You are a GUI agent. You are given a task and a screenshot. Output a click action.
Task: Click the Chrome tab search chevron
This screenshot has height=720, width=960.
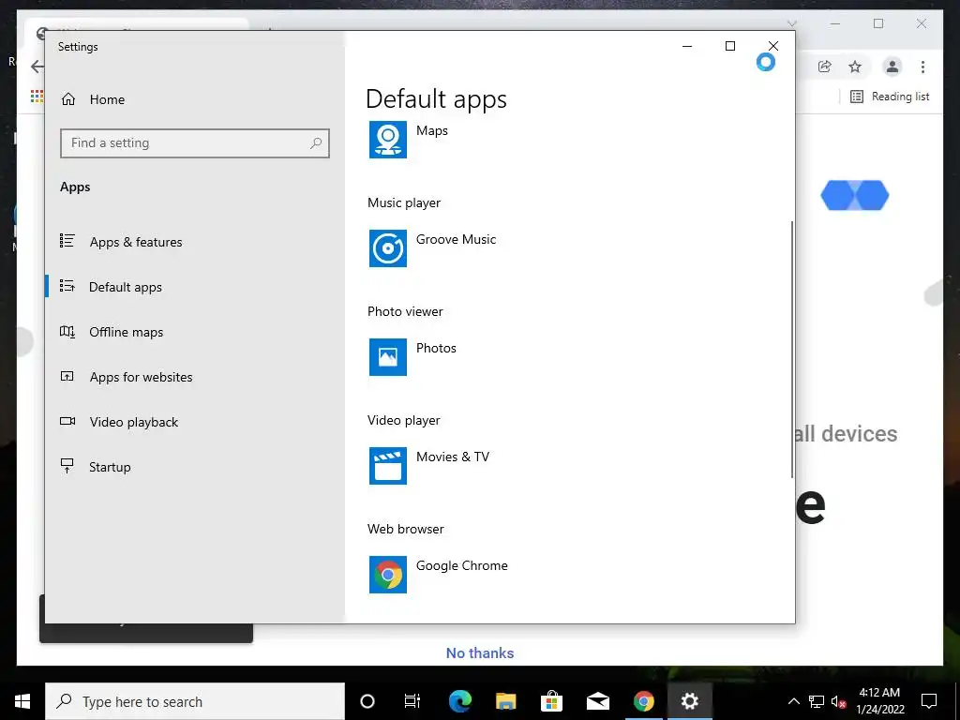coord(791,23)
